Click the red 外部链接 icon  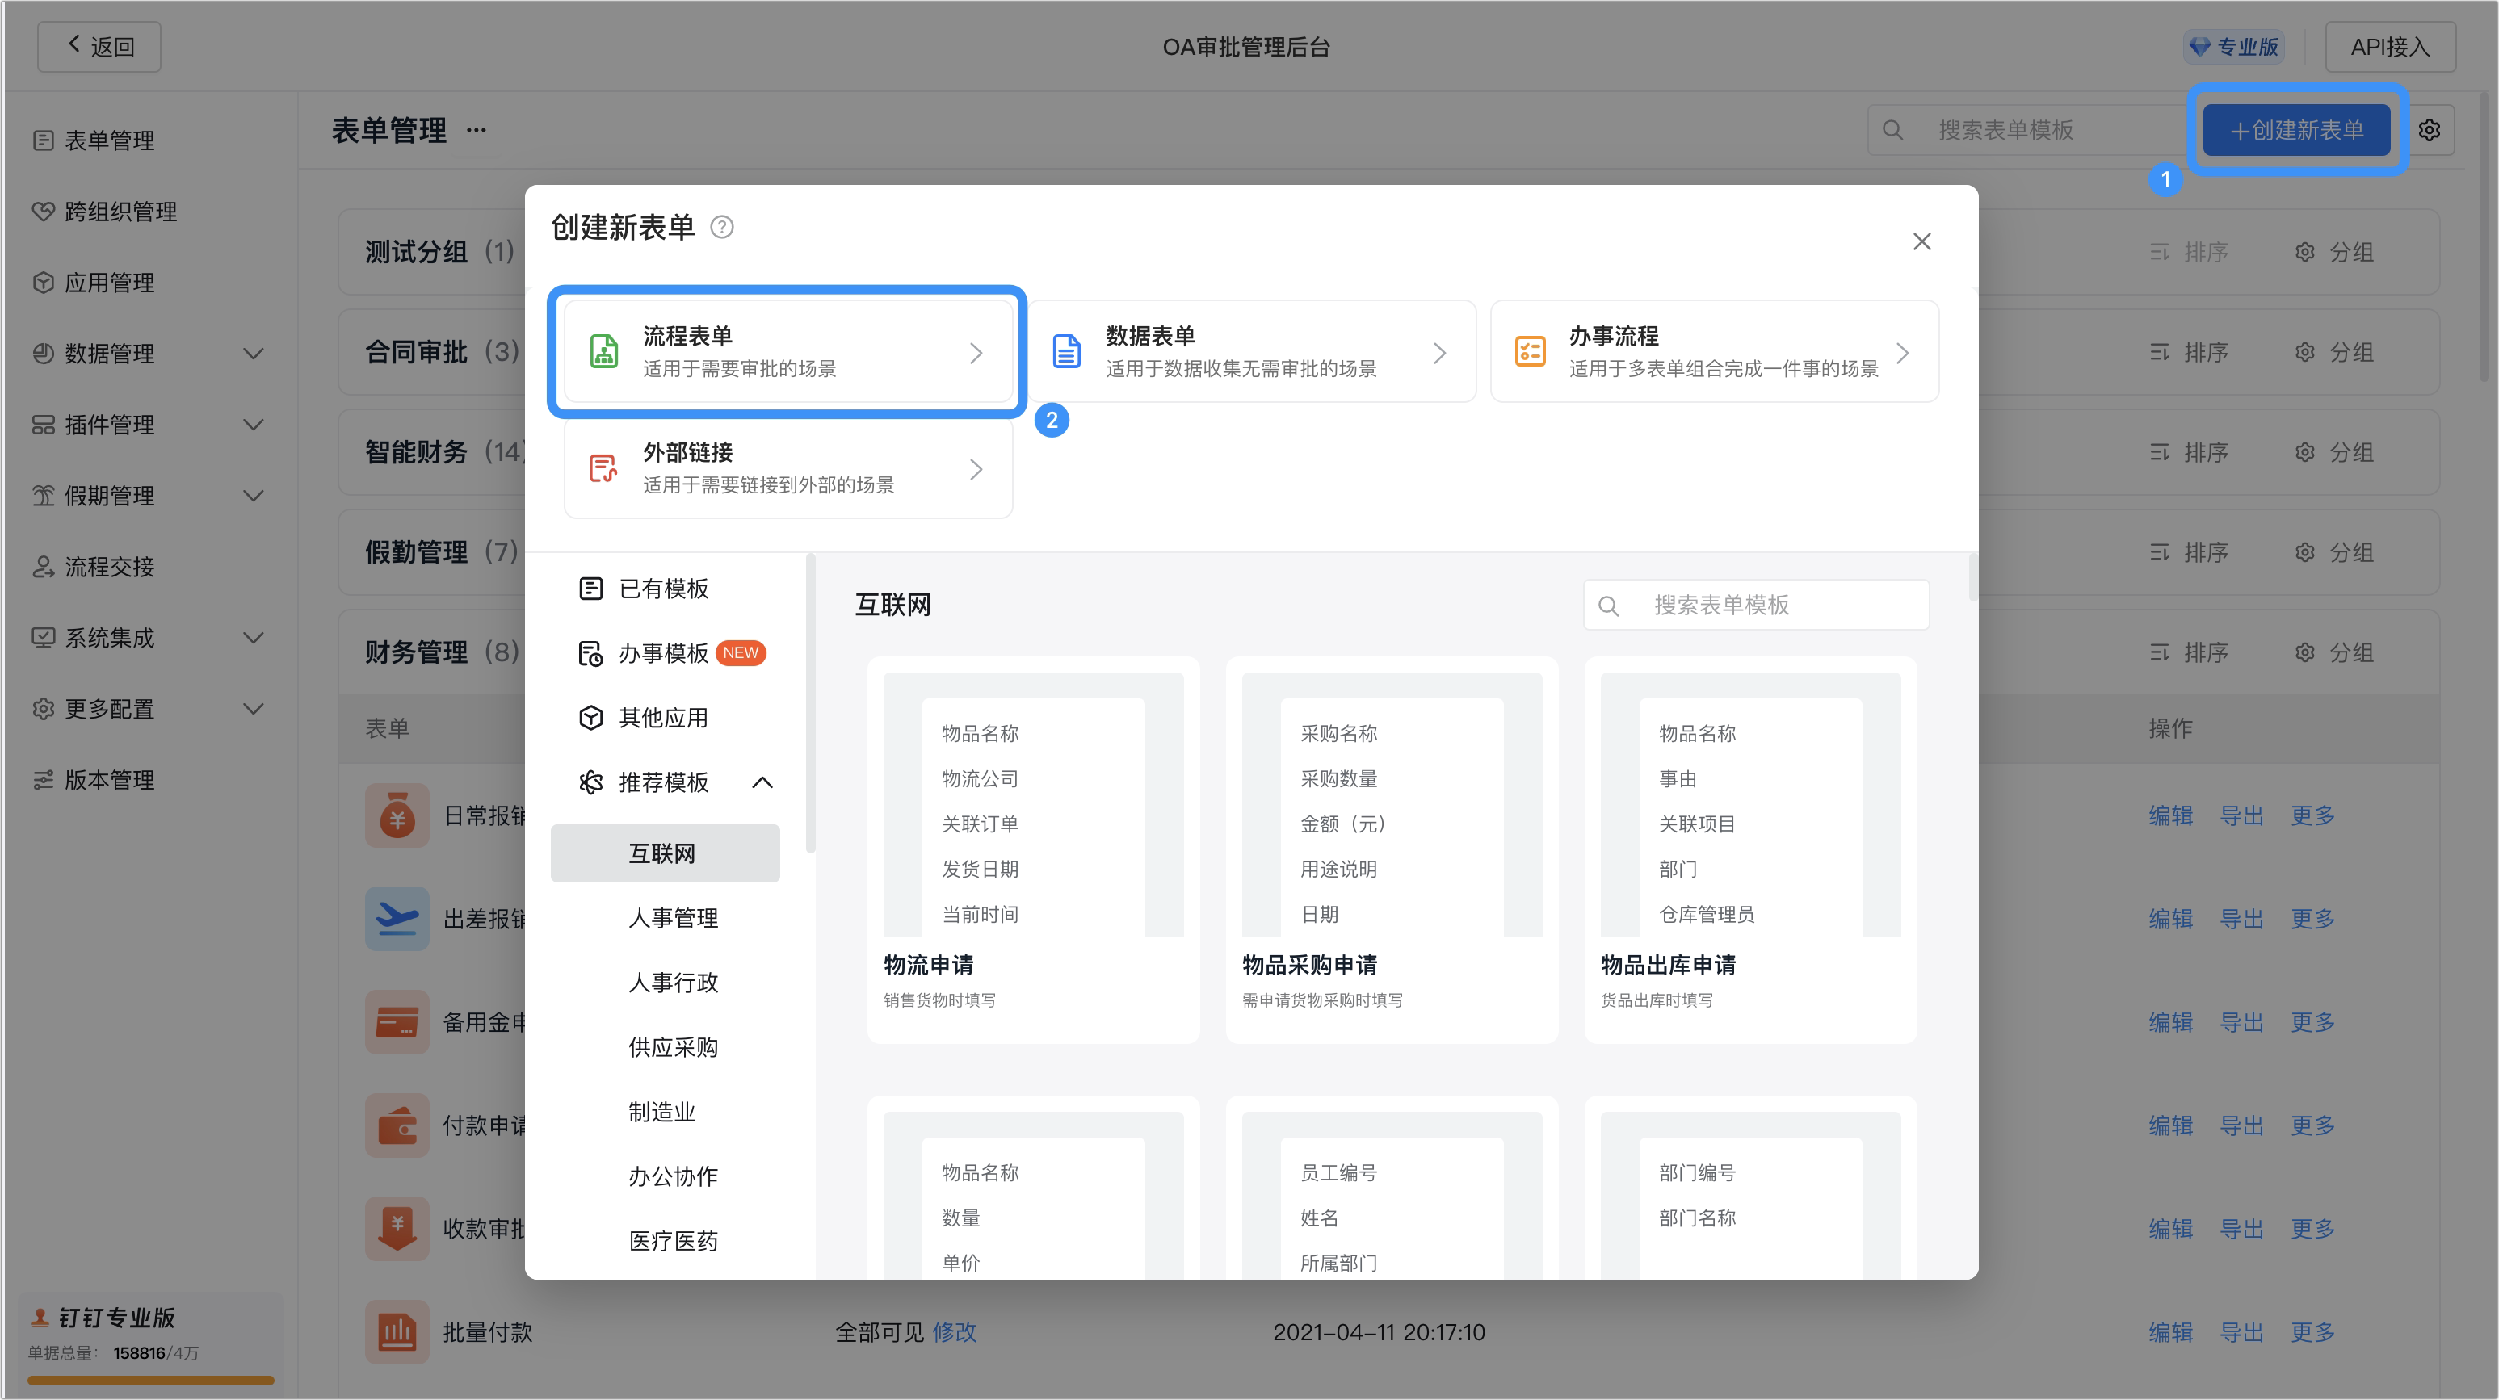[x=603, y=468]
